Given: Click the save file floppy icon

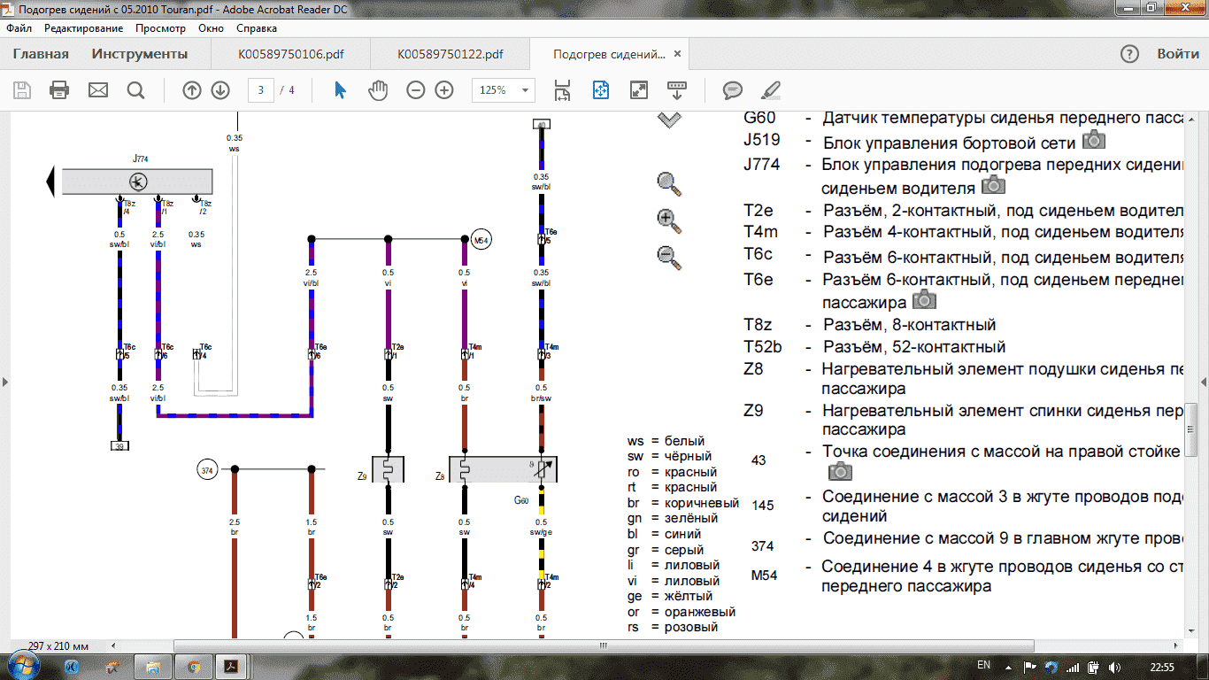Looking at the screenshot, I should (22, 90).
